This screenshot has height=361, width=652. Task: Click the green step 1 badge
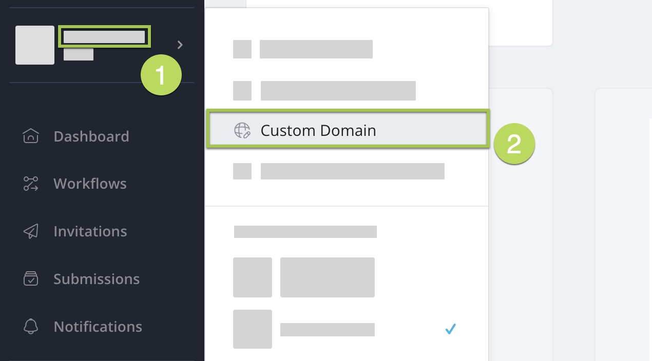[x=161, y=76]
